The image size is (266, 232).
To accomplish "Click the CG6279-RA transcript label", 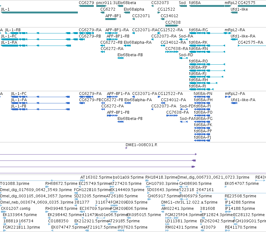I will coord(90,30).
